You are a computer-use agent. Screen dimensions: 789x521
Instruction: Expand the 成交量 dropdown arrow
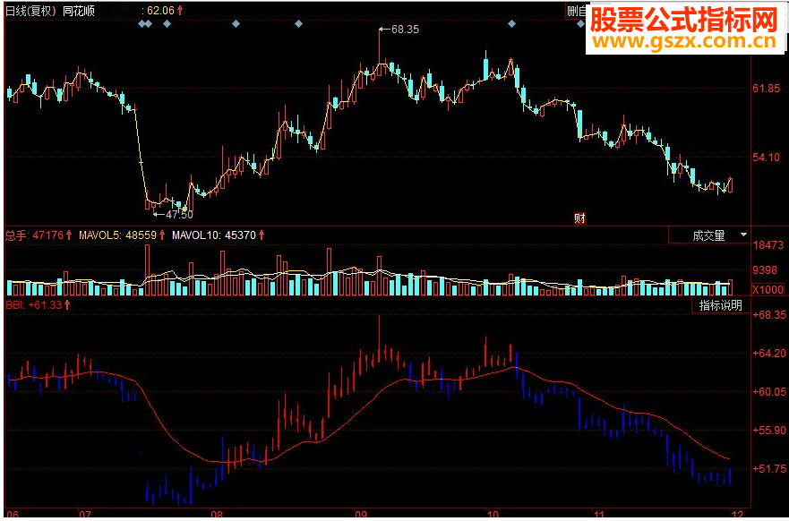(743, 235)
